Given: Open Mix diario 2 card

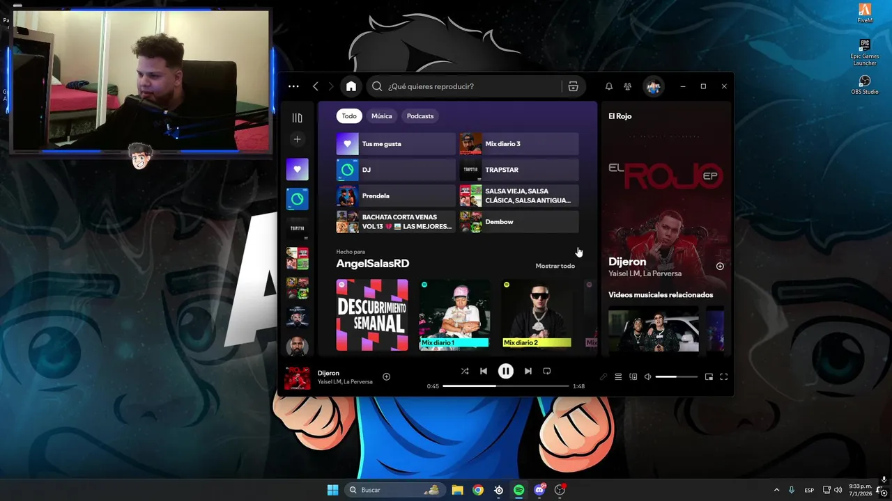Looking at the screenshot, I should [537, 314].
